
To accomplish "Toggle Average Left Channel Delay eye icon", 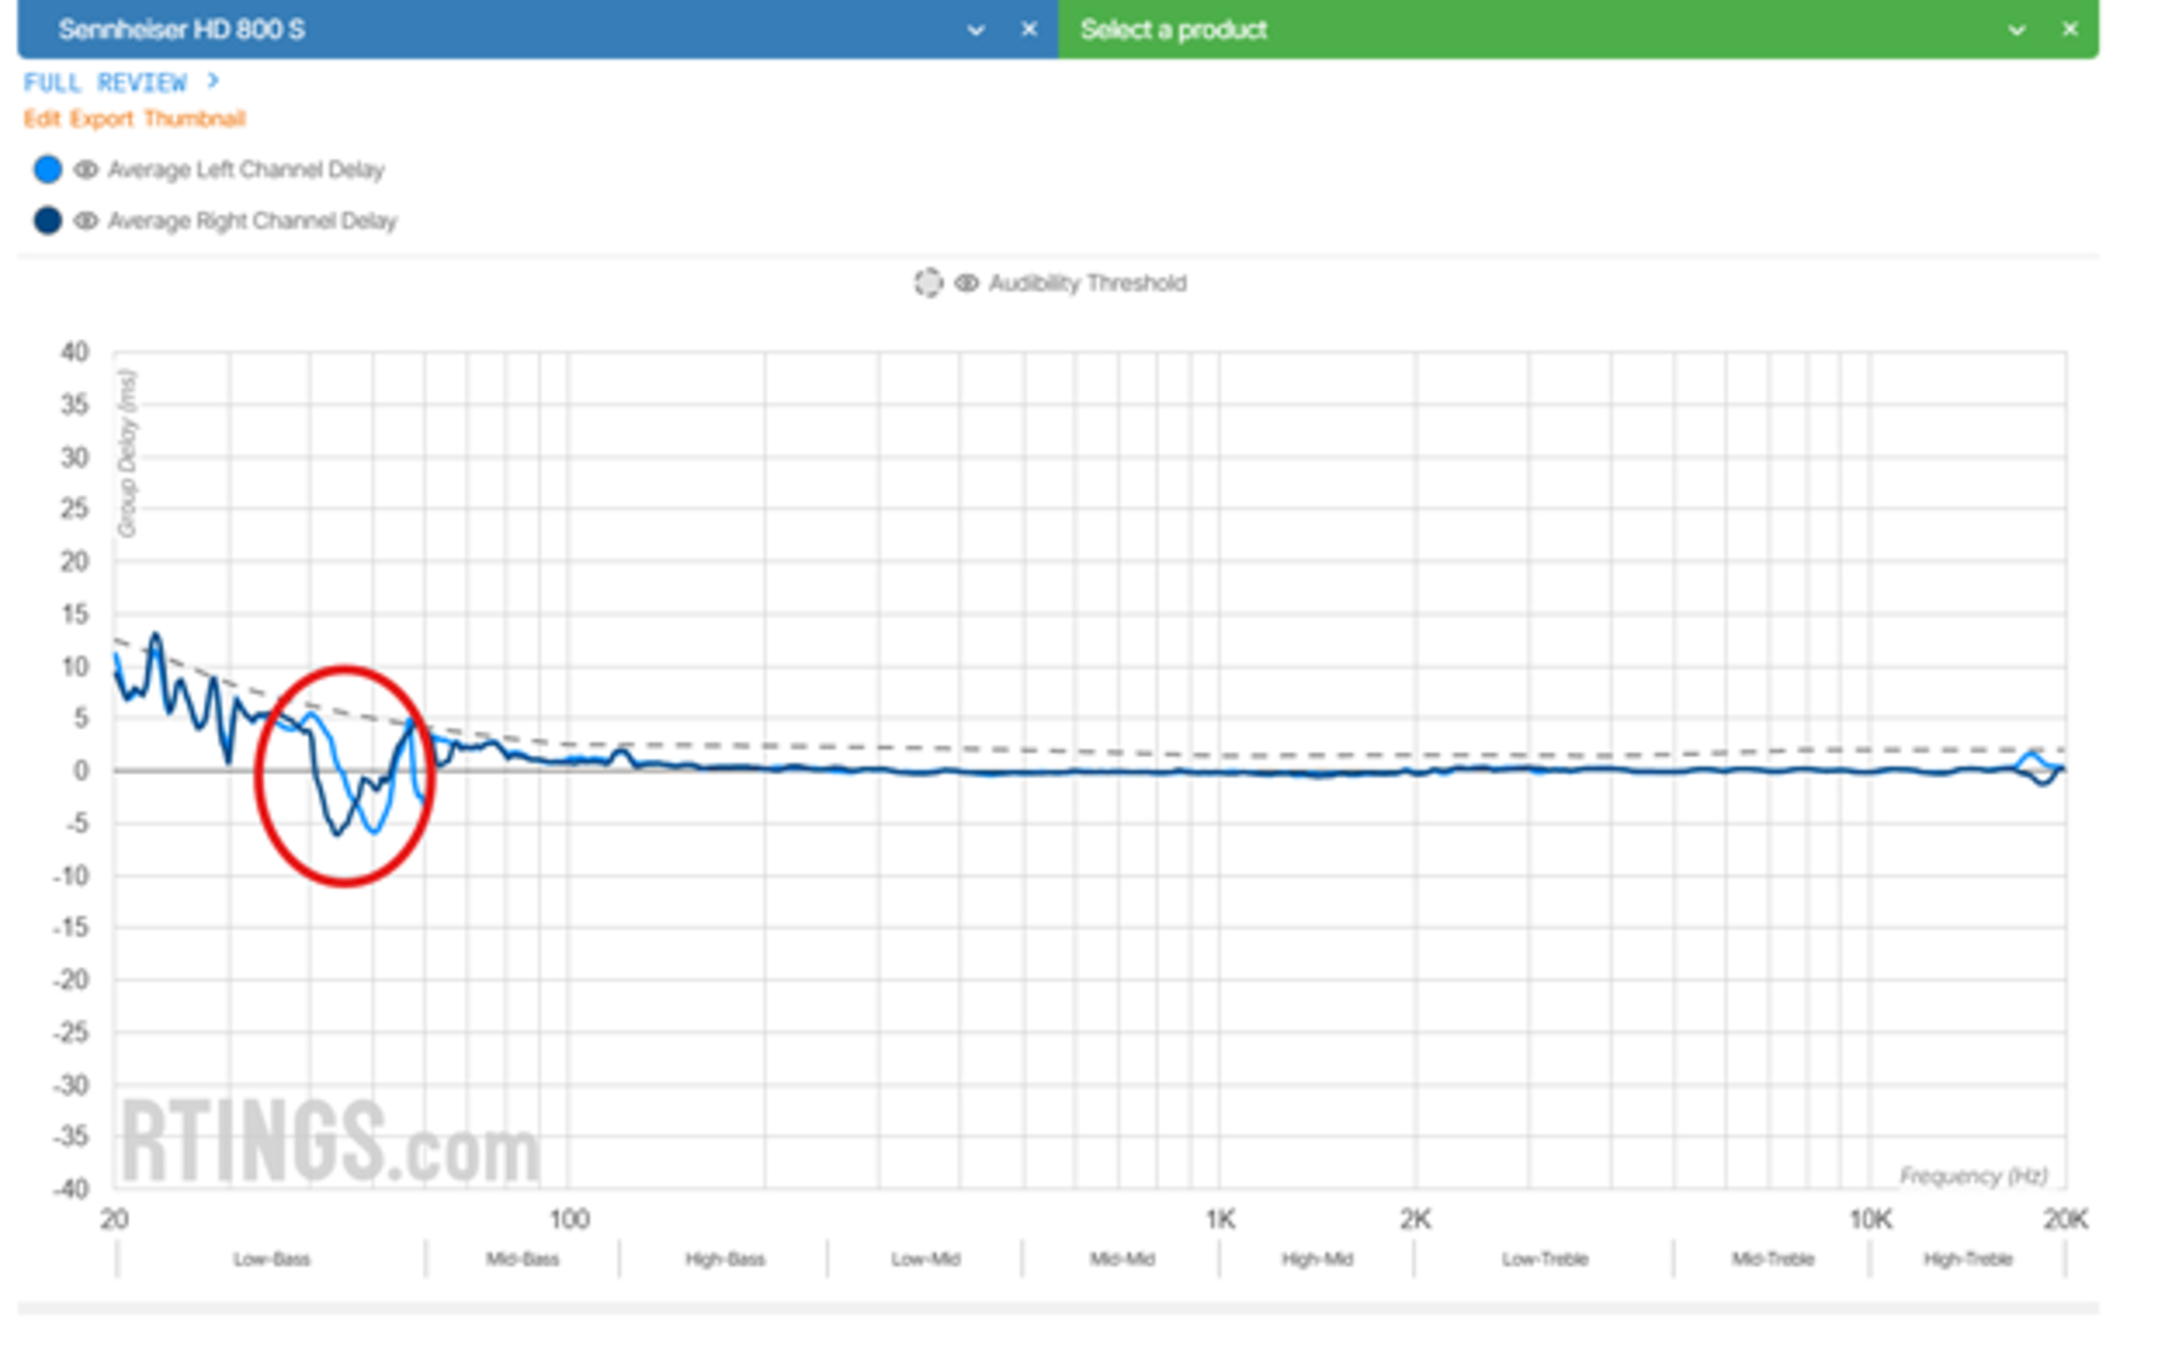I will point(86,169).
